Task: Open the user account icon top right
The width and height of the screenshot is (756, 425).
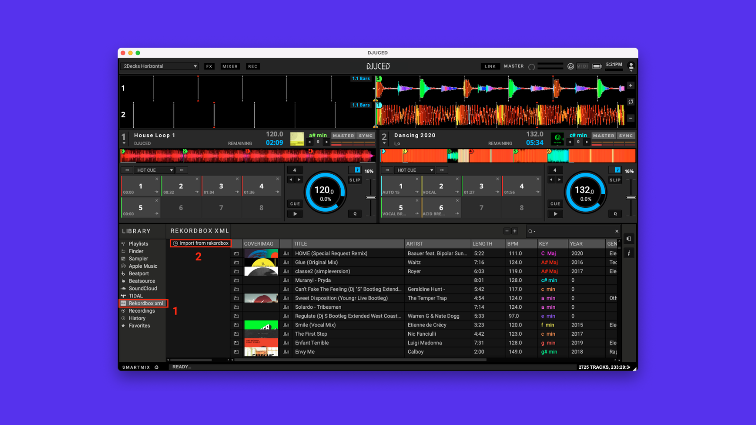Action: (x=631, y=67)
